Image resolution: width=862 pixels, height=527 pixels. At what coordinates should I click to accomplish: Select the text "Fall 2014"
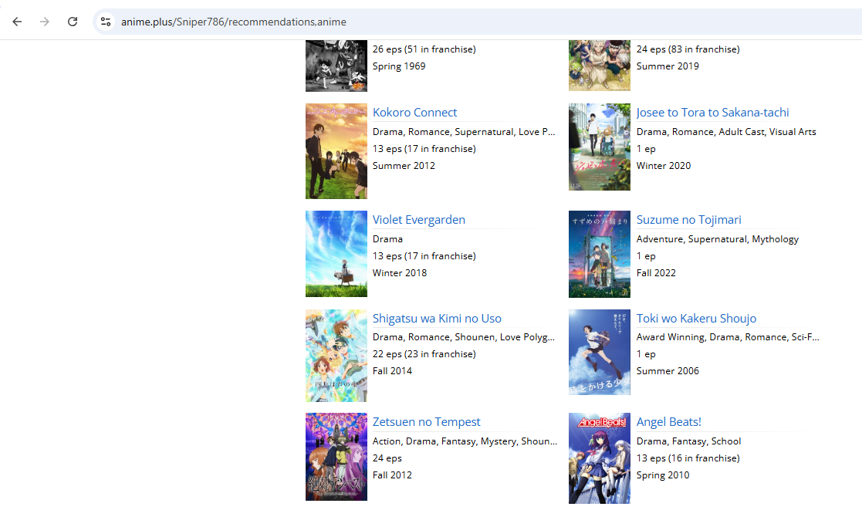(392, 370)
